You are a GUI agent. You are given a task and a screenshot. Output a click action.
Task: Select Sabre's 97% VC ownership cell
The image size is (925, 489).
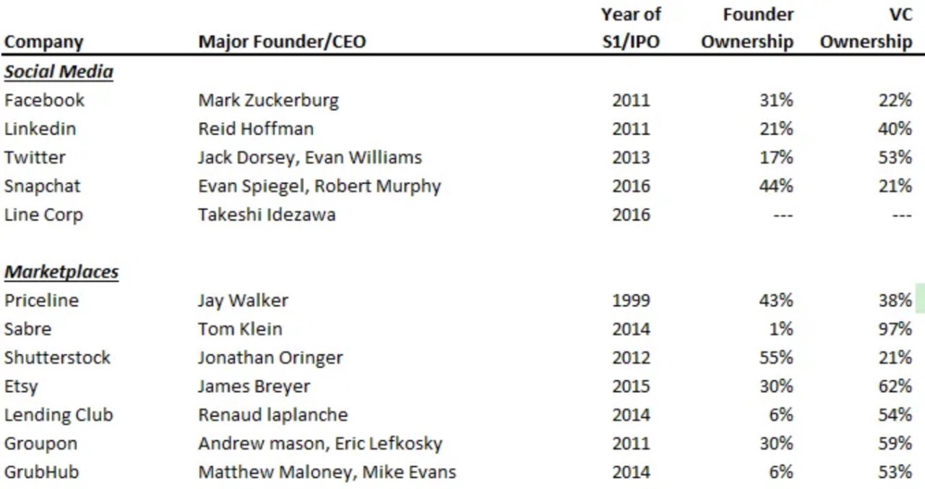pos(895,329)
